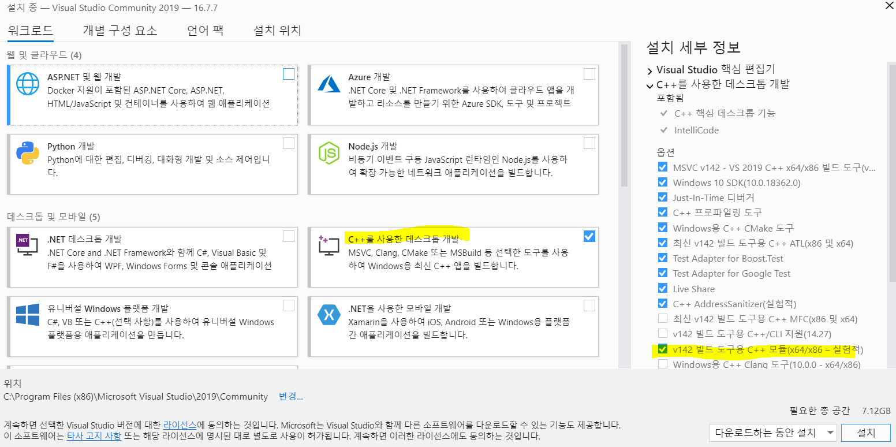Click the Python development logo icon
Viewport: 896px width, 447px height.
27,153
